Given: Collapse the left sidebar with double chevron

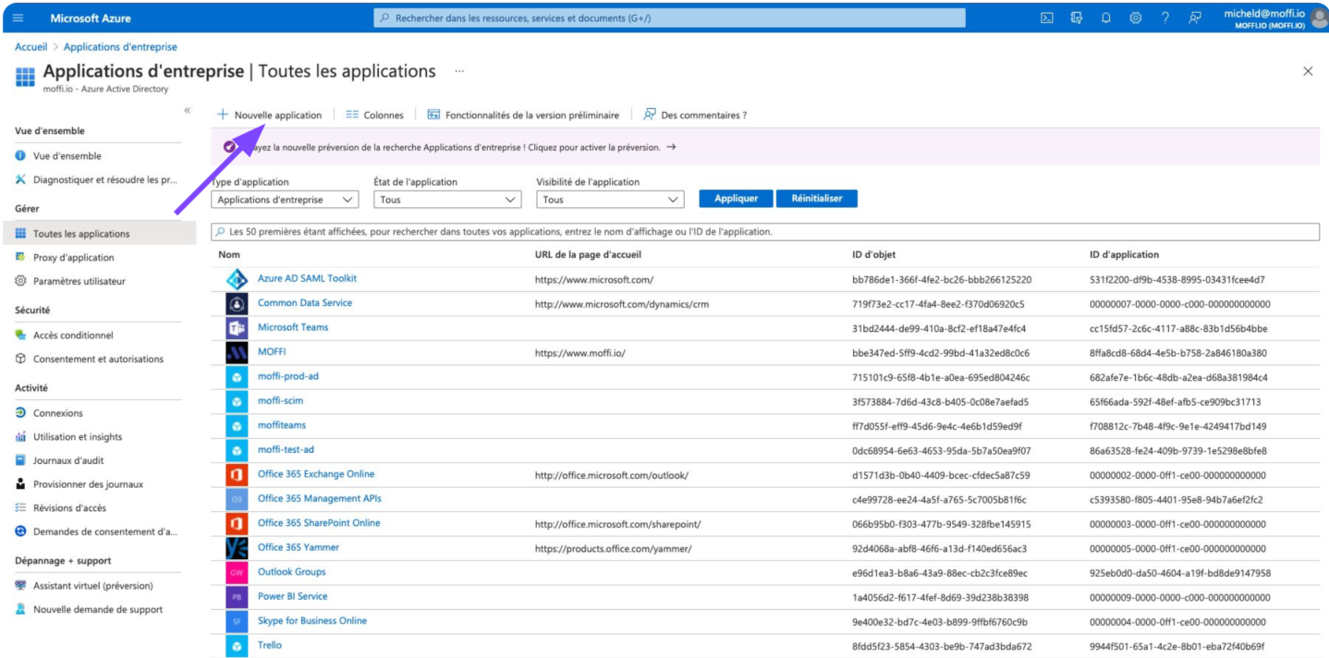Looking at the screenshot, I should 187,110.
